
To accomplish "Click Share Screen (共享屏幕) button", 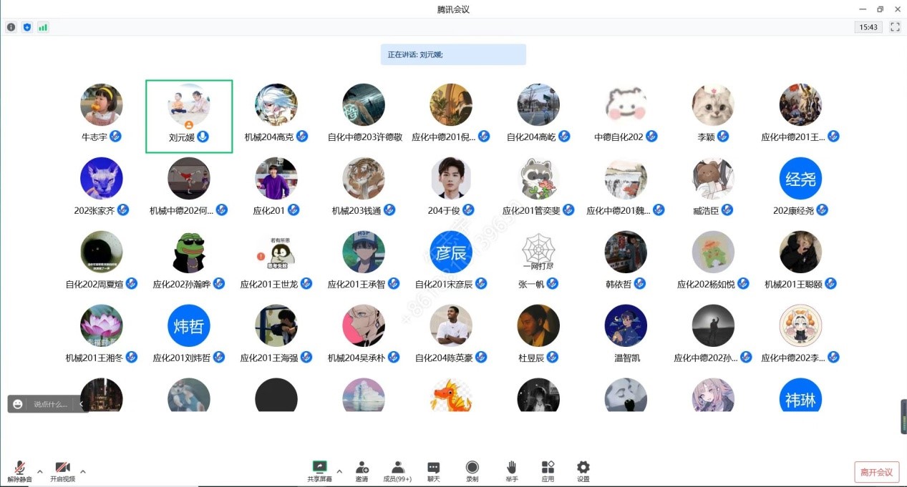I will (x=319, y=471).
